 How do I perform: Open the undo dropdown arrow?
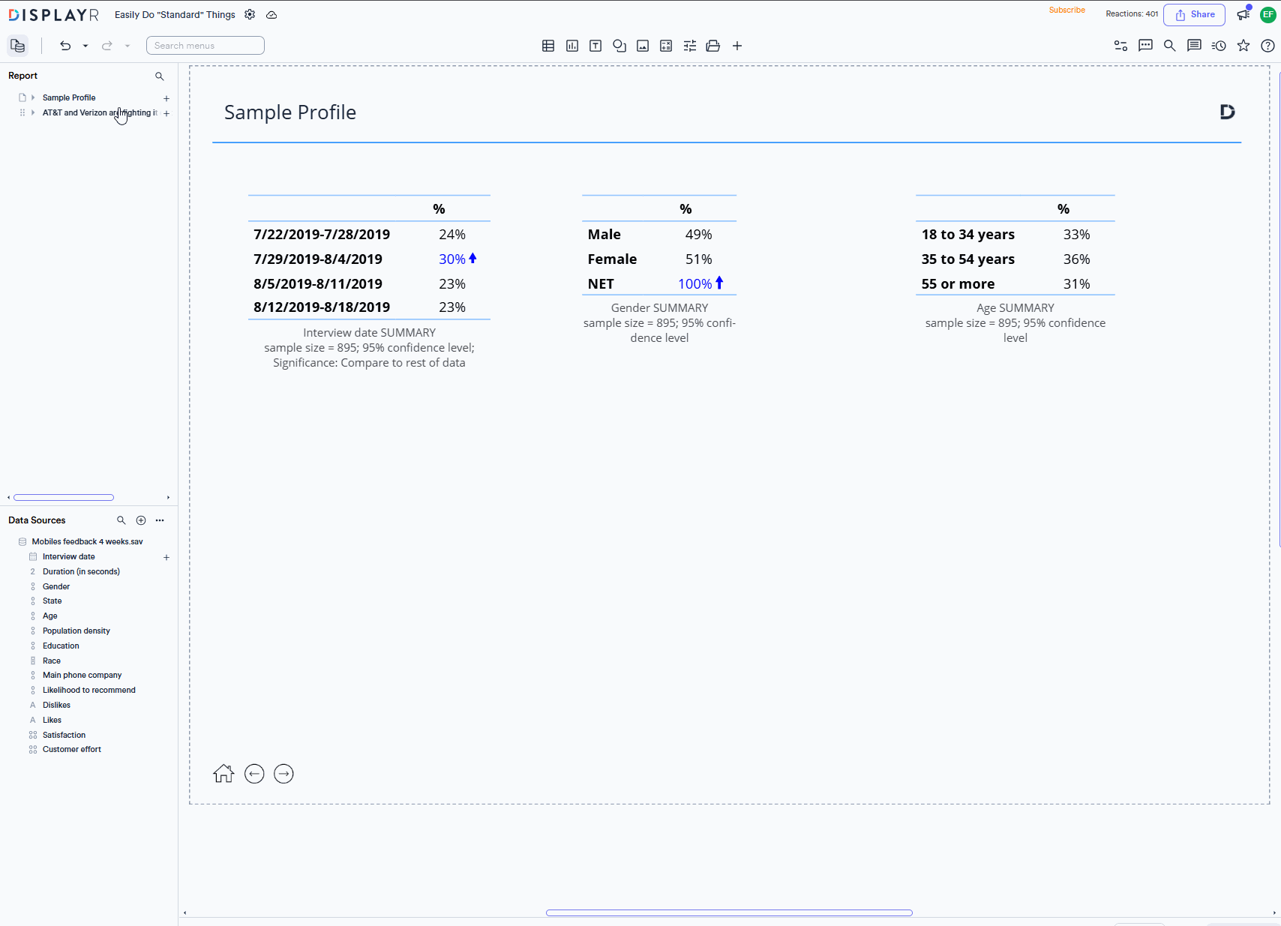(85, 45)
